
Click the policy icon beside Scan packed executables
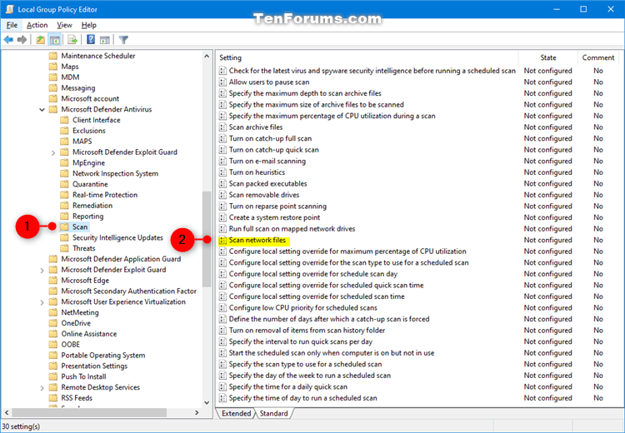[x=222, y=184]
